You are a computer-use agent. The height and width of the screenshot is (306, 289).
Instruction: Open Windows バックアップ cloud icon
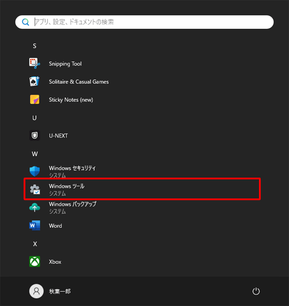[35, 207]
